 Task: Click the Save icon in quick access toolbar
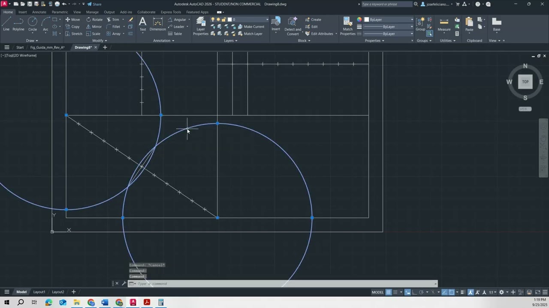pyautogui.click(x=30, y=4)
